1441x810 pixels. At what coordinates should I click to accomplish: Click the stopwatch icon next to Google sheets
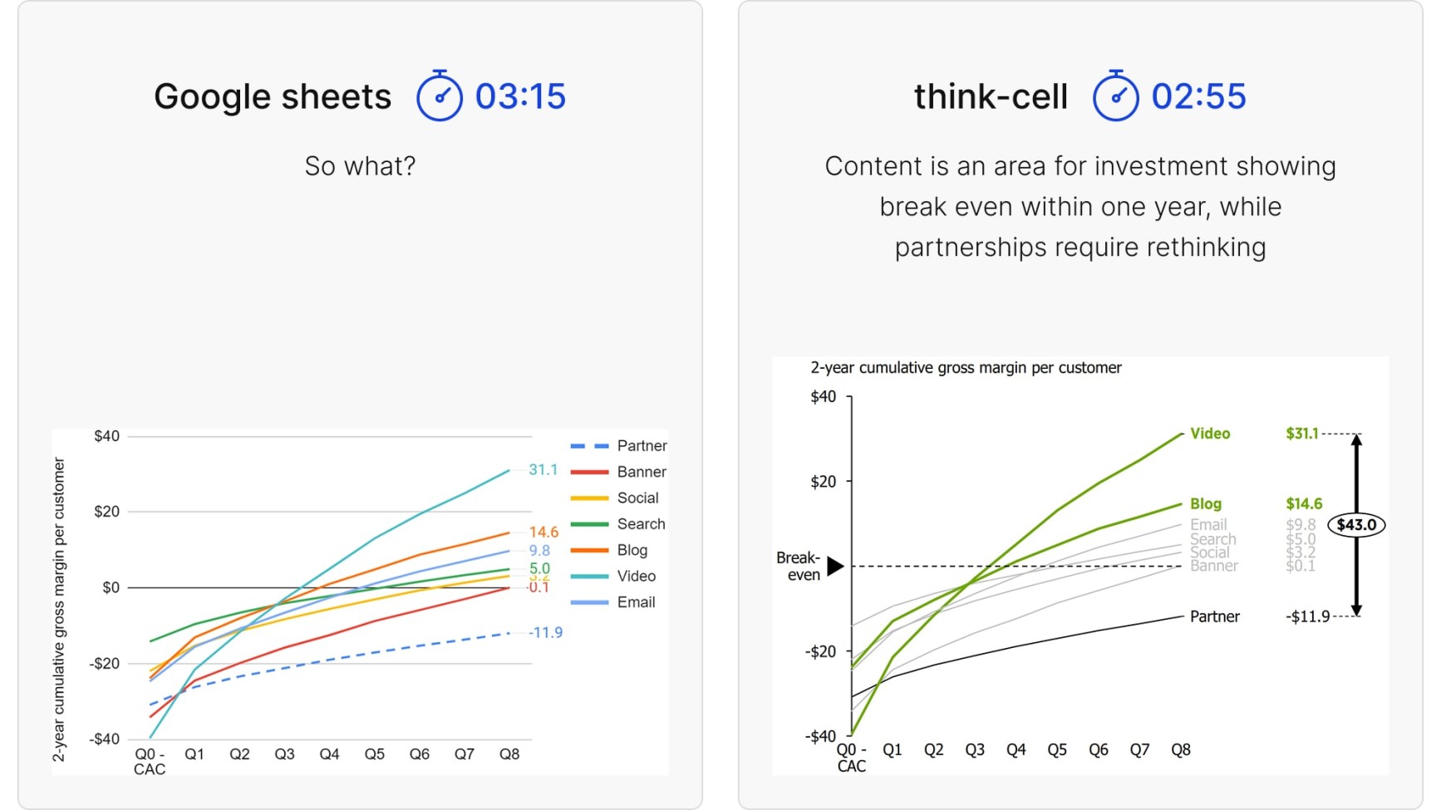point(440,96)
